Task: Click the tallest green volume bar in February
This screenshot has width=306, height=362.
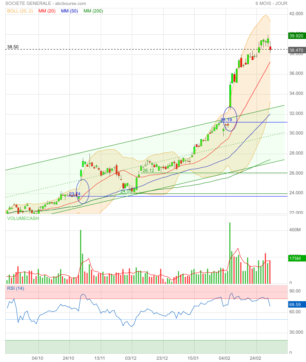Action: click(x=230, y=253)
